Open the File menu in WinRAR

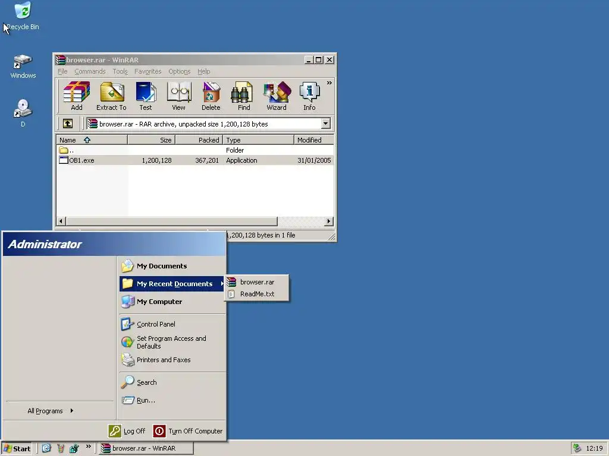(62, 71)
